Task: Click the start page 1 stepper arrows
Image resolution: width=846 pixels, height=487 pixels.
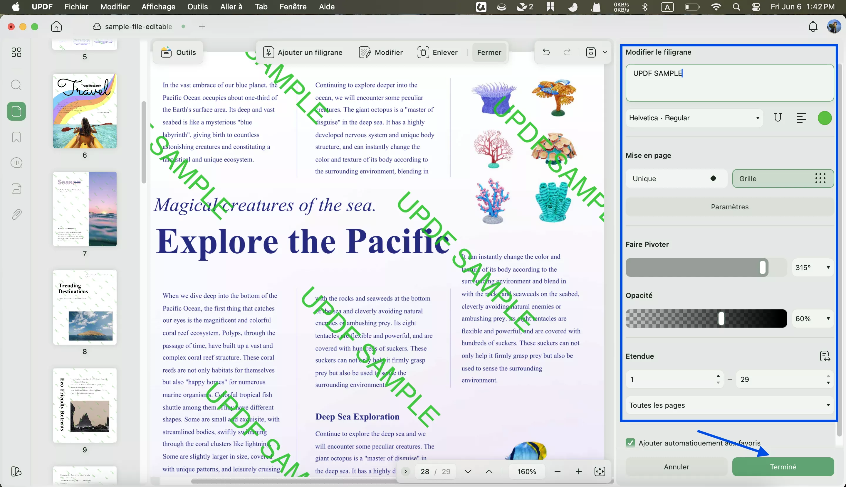Action: pos(718,379)
